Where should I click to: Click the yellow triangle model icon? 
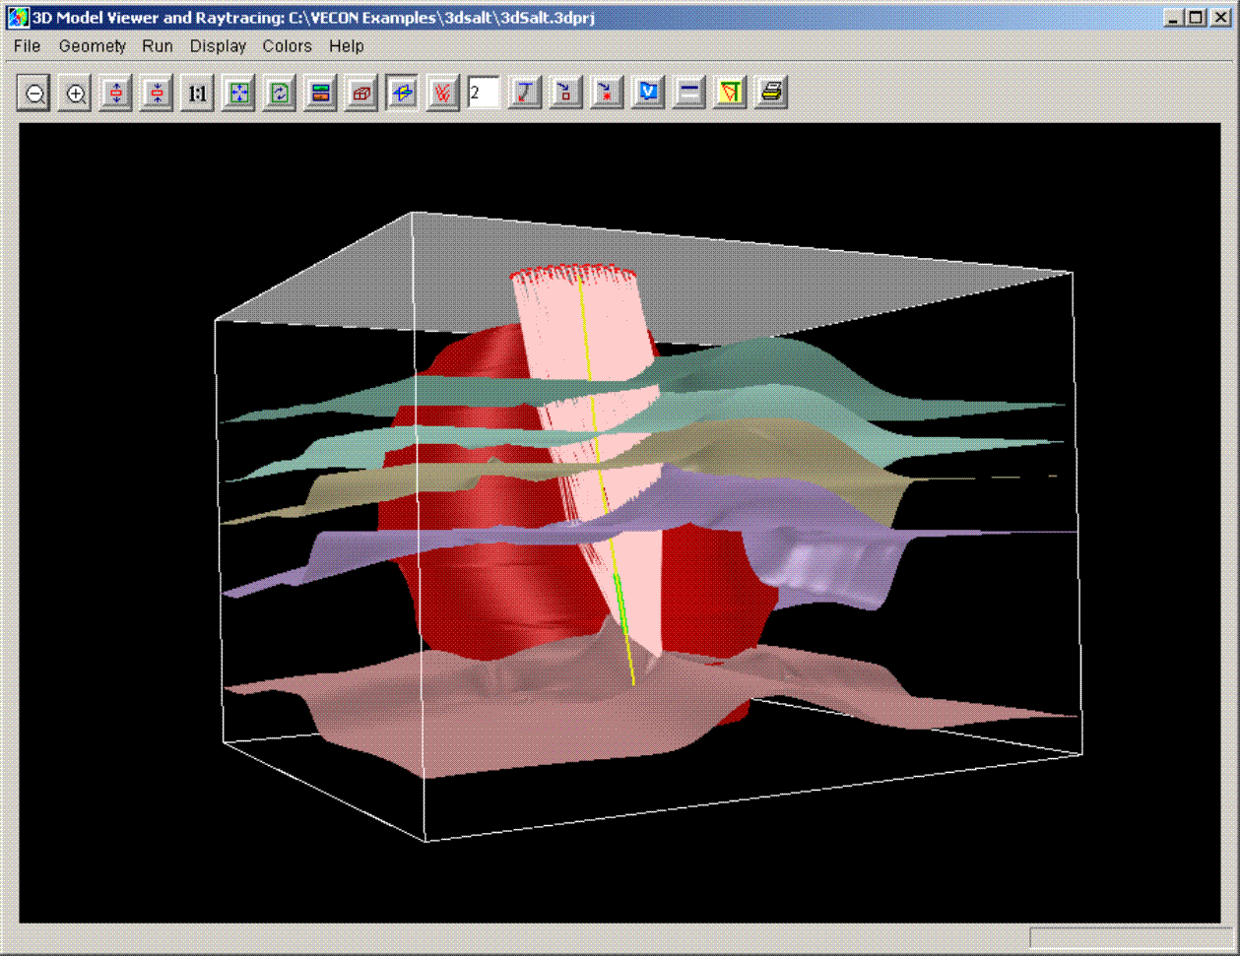point(730,94)
